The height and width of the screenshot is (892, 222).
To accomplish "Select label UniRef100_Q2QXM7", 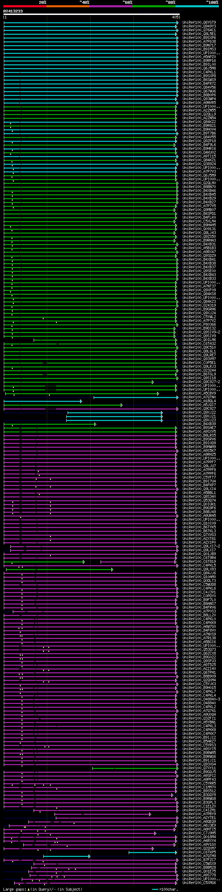I will tap(199, 849).
